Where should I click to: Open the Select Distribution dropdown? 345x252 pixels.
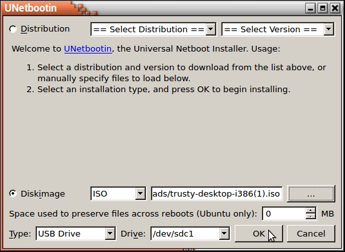coord(153,29)
